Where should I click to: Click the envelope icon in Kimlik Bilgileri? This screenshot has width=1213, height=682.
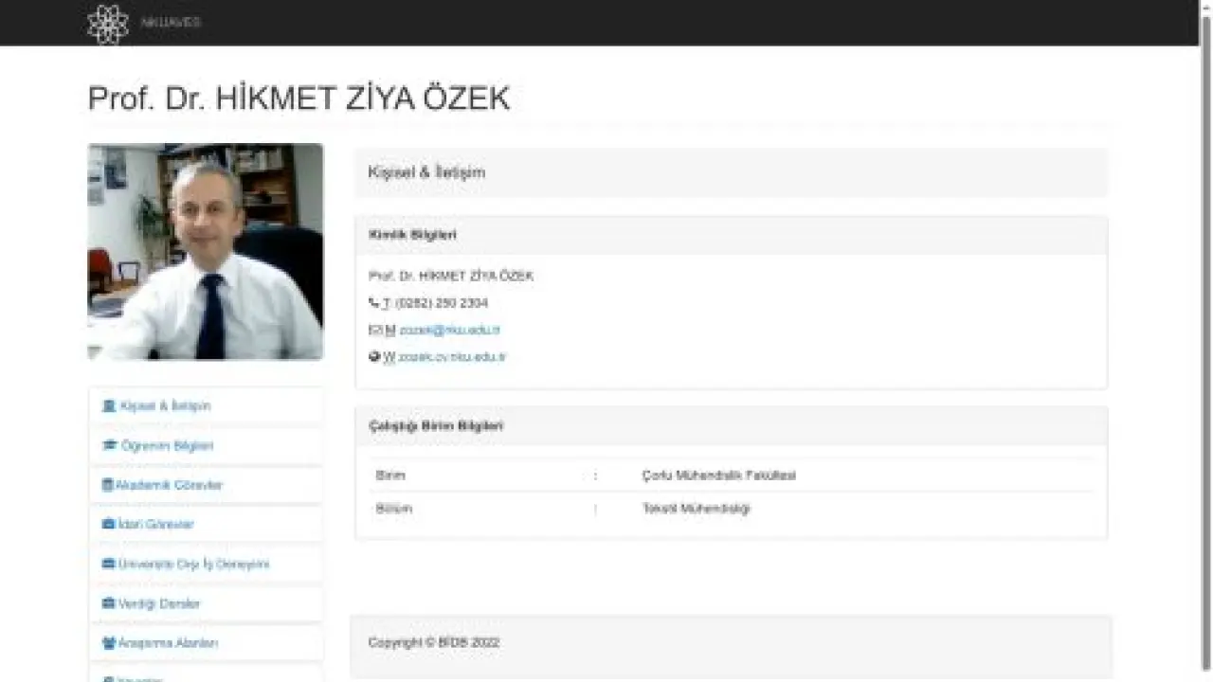[374, 330]
